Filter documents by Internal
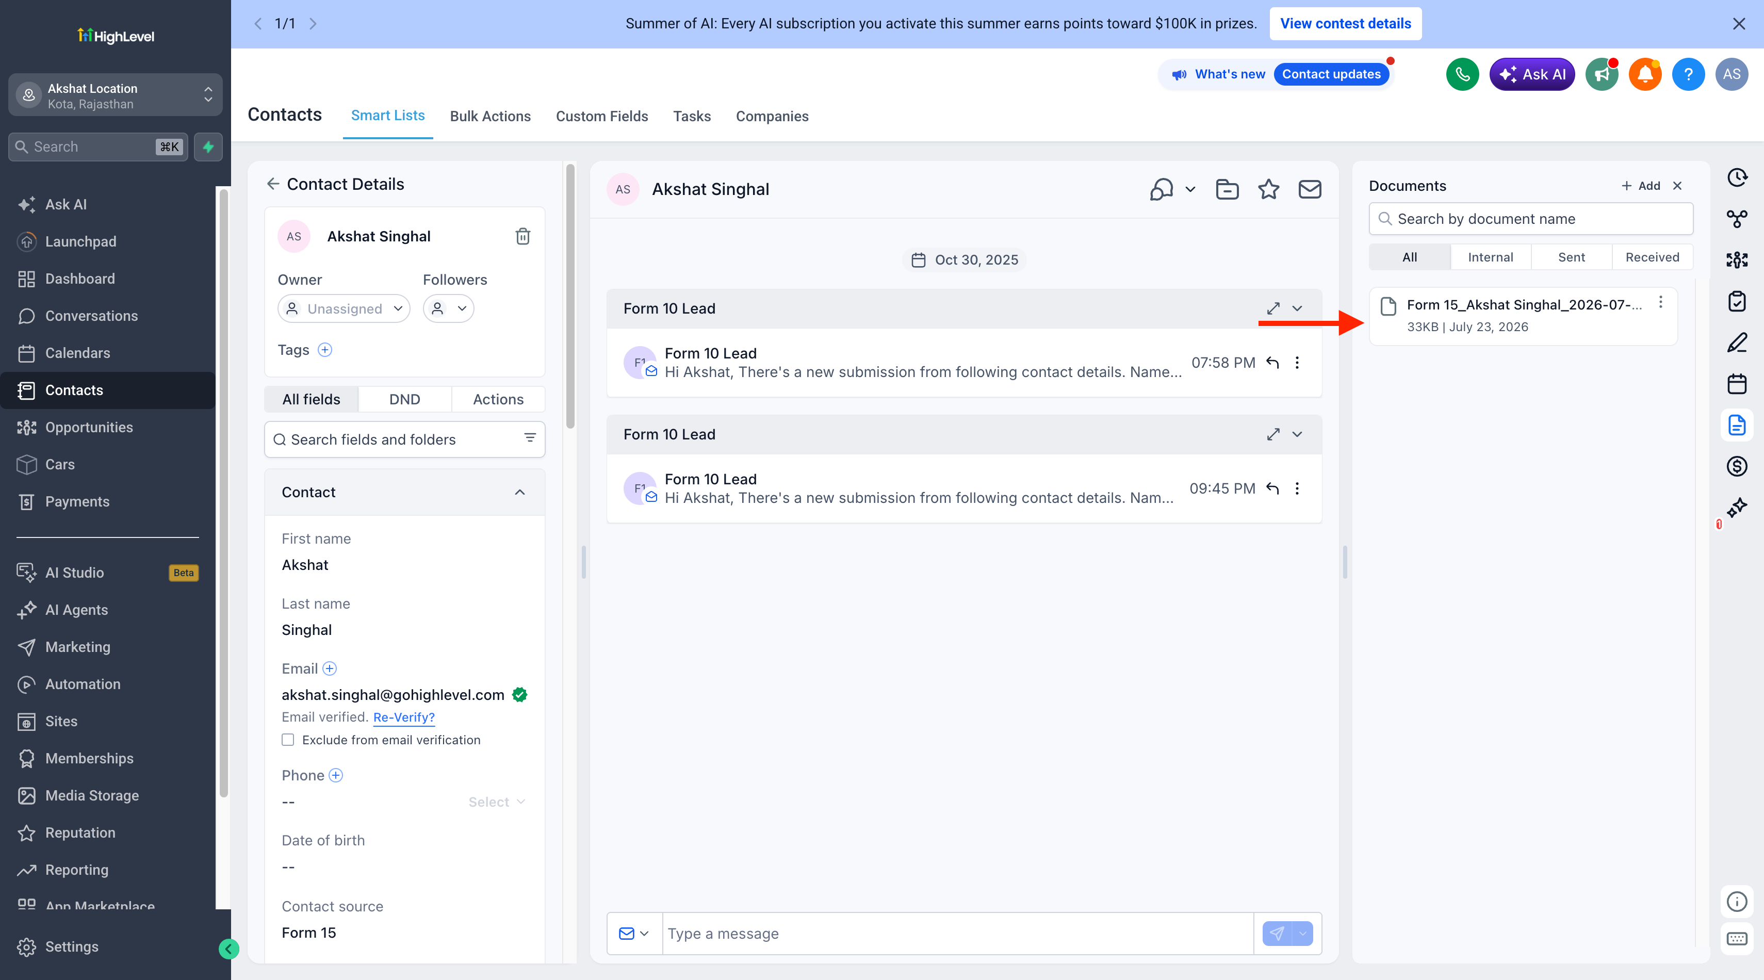Viewport: 1764px width, 980px height. [x=1490, y=257]
